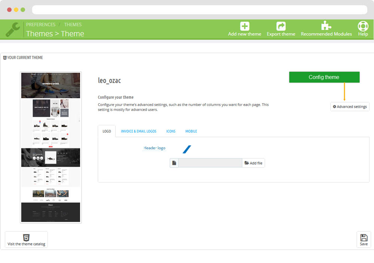
Task: Click the file icon beside upload field
Action: 174,163
